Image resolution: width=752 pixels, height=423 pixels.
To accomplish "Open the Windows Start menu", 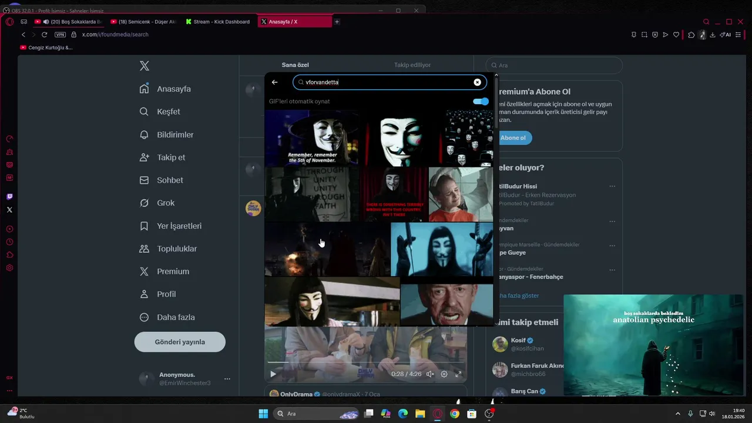I will tap(263, 414).
